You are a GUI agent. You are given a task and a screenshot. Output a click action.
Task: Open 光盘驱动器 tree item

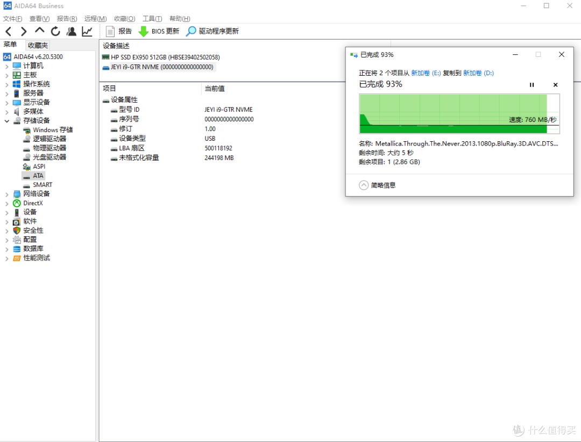45,157
